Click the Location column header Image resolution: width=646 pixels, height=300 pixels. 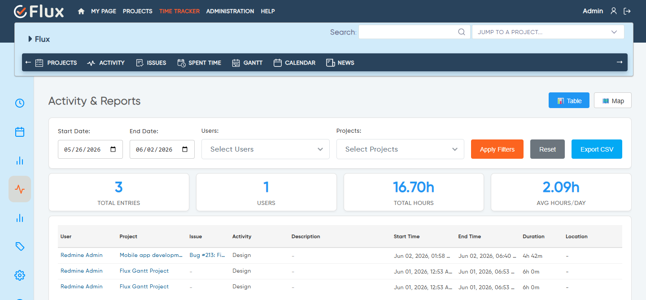click(576, 236)
